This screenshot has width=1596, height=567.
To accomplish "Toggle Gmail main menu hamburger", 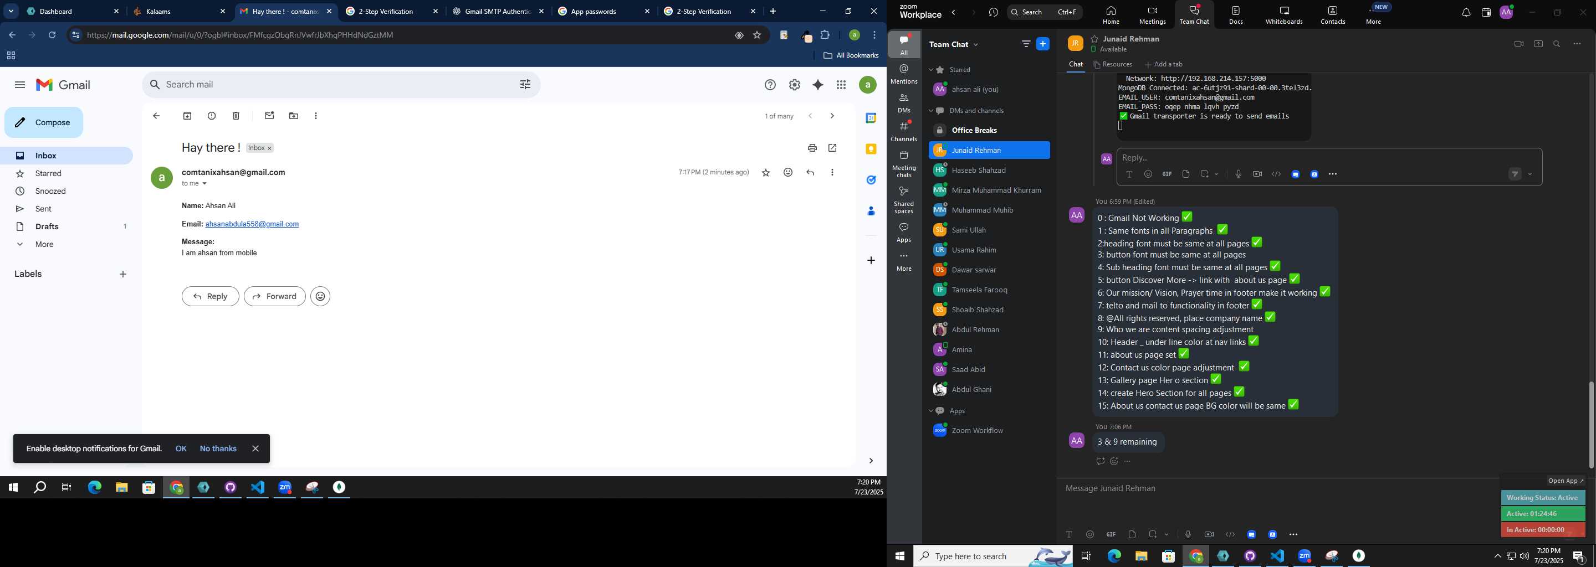I will [20, 85].
